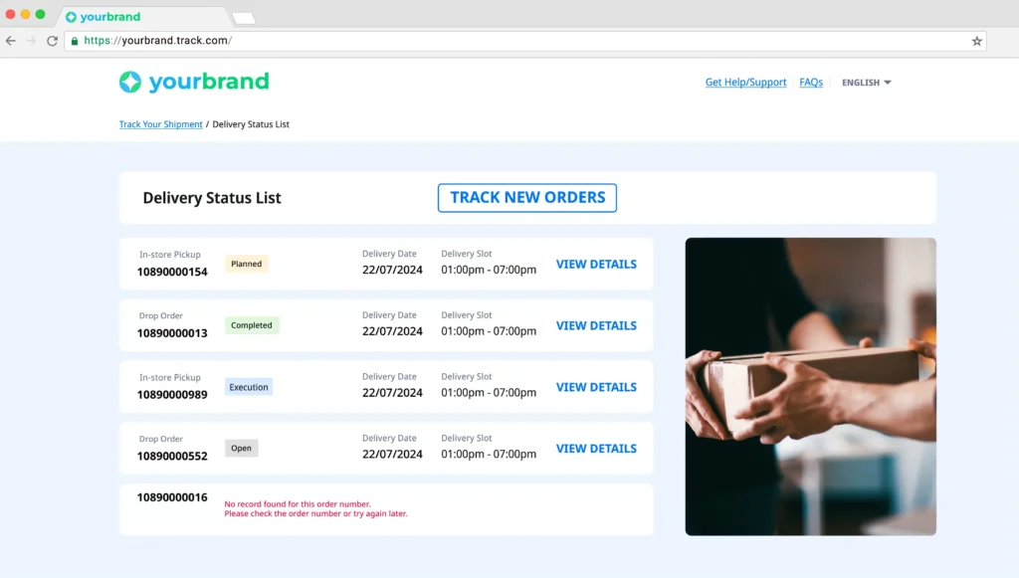
Task: Open a new browser tab
Action: pos(244,18)
